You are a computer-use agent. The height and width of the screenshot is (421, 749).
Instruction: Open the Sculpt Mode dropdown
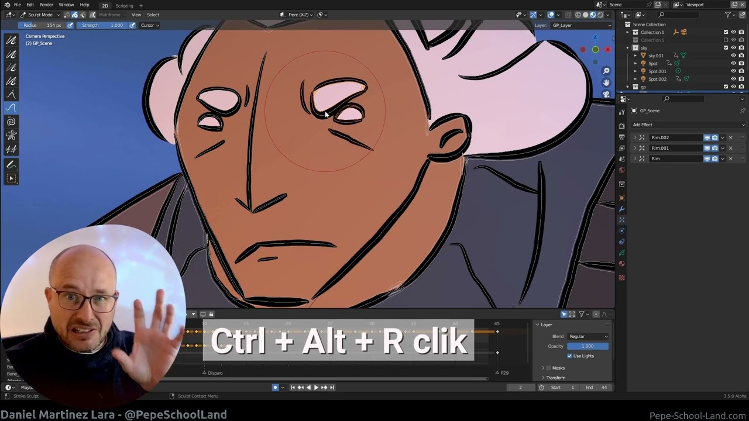[40, 15]
